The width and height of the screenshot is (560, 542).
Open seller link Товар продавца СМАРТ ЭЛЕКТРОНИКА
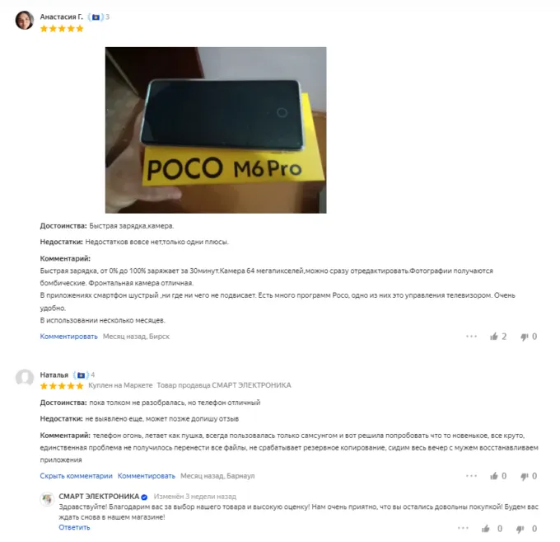[x=224, y=385]
